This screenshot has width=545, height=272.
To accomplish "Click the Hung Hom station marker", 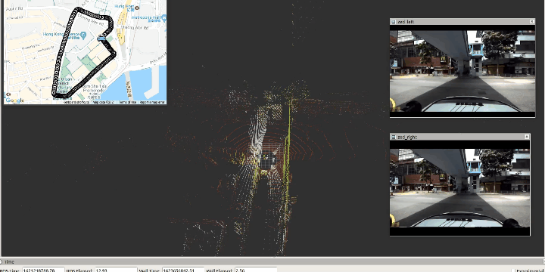I will coord(137,8).
